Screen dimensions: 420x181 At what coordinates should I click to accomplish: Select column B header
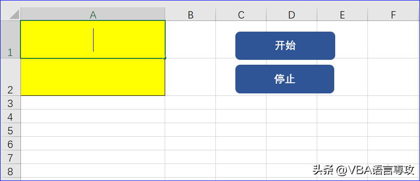[191, 14]
